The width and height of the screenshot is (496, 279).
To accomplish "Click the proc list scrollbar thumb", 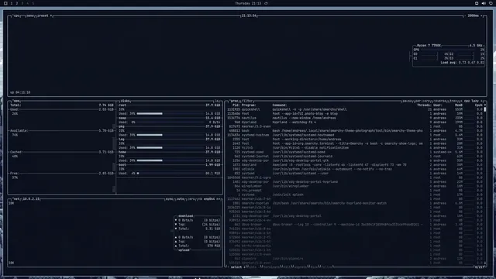I will (485, 109).
